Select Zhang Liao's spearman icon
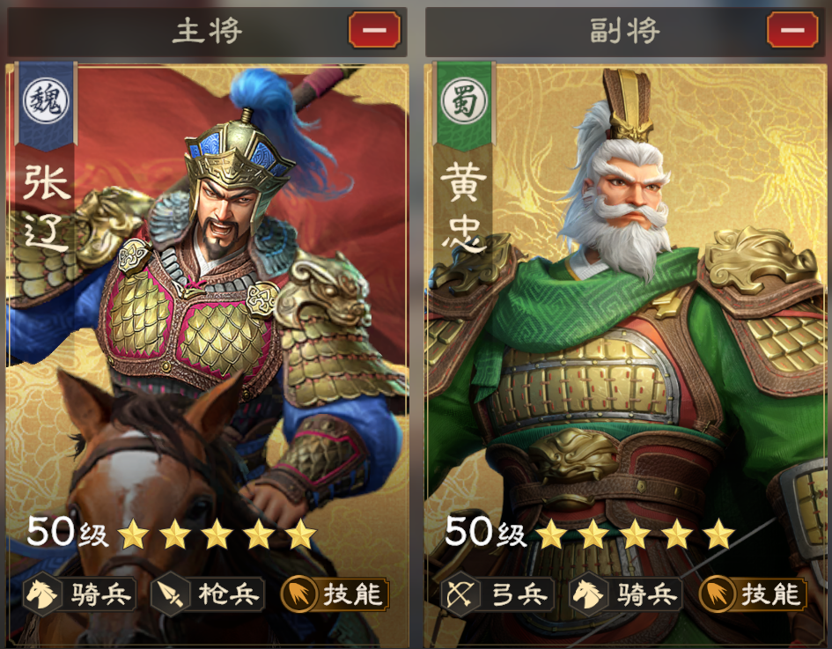 [x=170, y=594]
